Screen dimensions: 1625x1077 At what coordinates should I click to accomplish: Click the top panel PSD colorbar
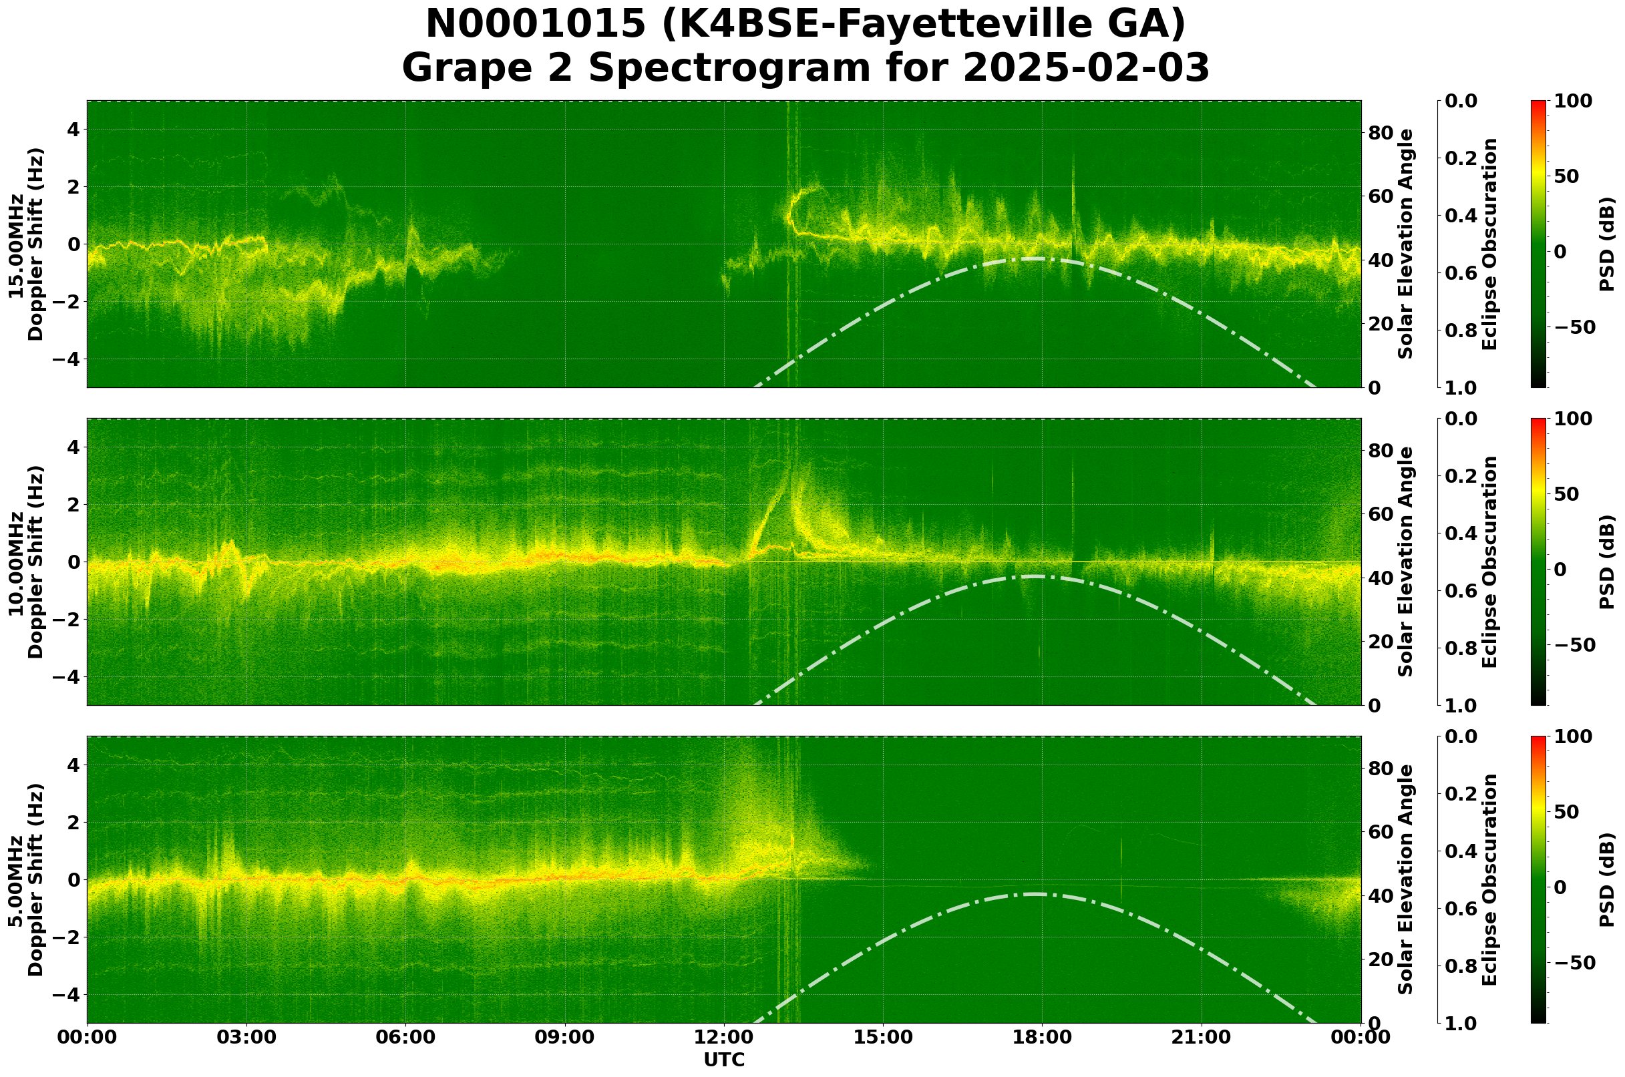click(1538, 244)
